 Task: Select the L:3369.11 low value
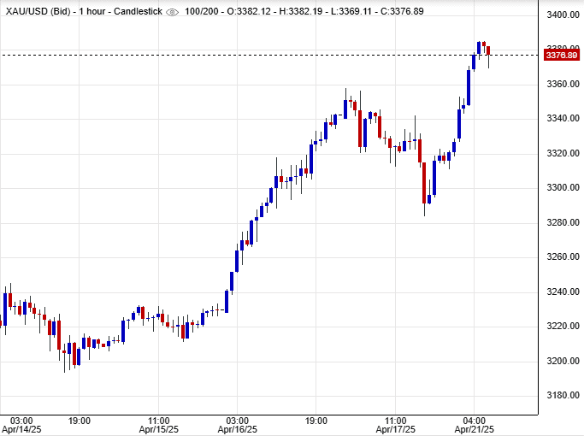coord(351,12)
